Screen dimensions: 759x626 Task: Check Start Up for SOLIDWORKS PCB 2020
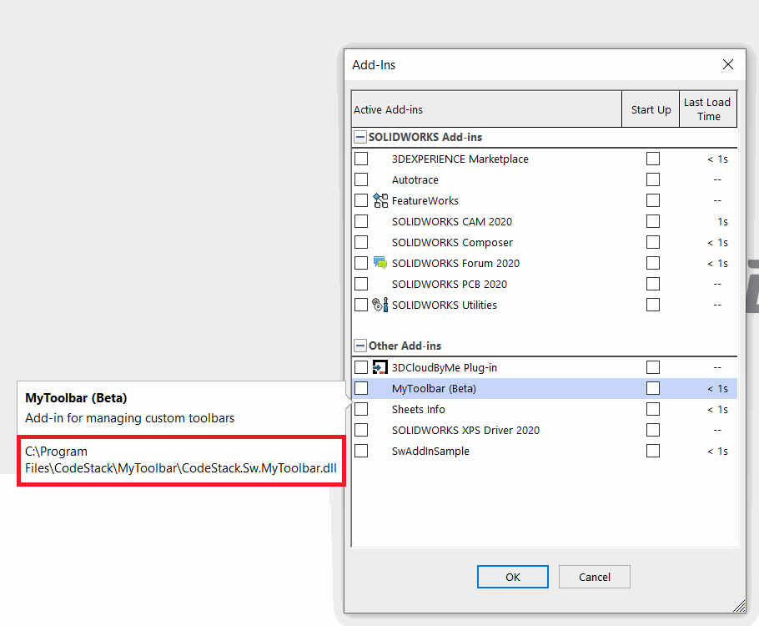coord(653,284)
